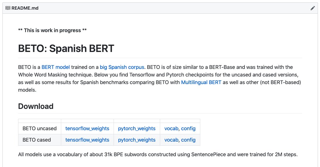Viewport: 320px width, 167px height.
Task: Click the pencil edit icon for README
Action: 313,8
